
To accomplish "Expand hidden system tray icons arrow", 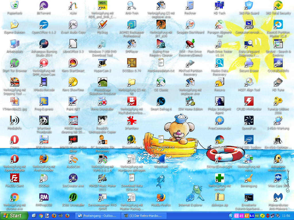I will pyautogui.click(x=231, y=216).
